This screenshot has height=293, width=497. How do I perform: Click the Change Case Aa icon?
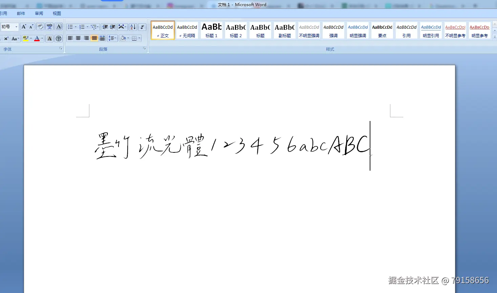15,39
